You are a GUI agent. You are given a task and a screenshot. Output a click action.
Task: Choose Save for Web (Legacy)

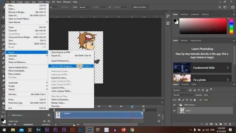pos(71,66)
